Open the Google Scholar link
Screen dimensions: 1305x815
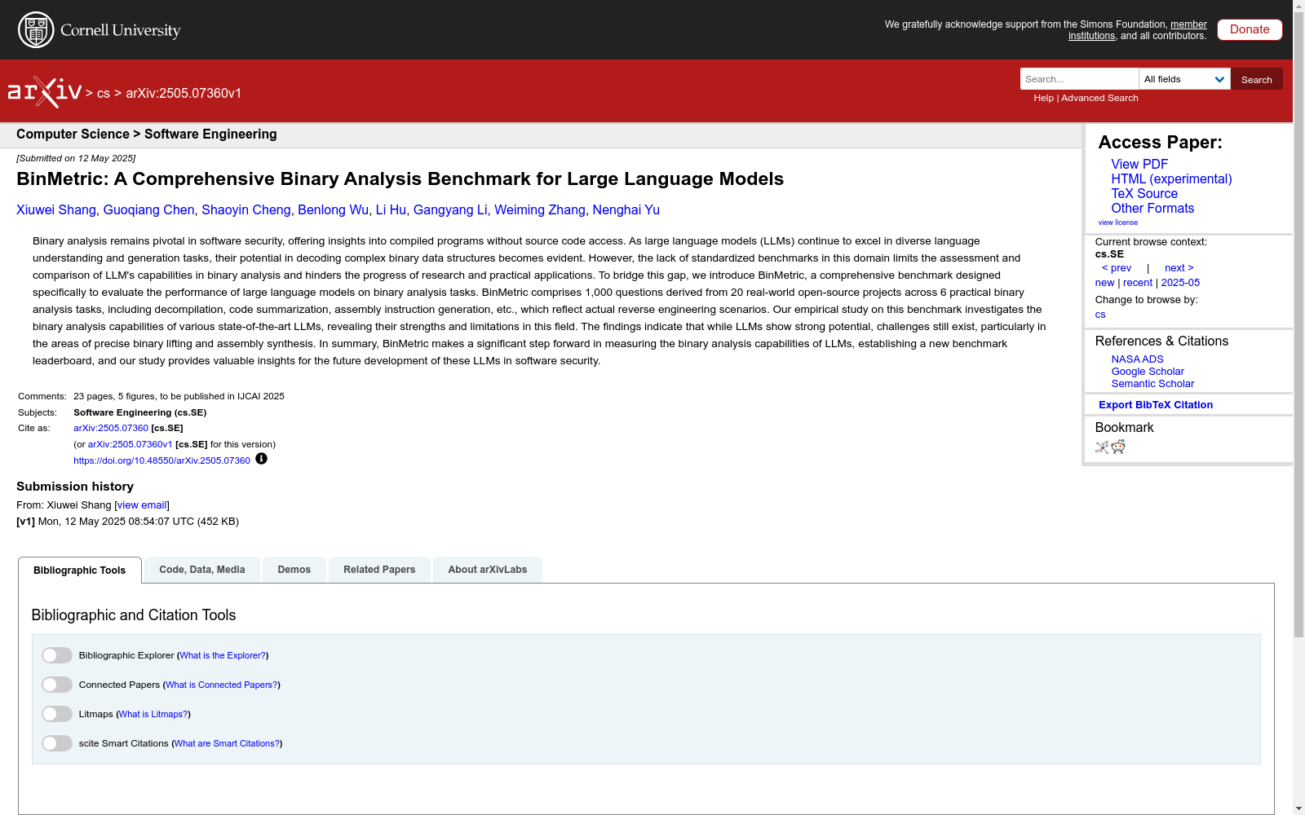pos(1148,372)
